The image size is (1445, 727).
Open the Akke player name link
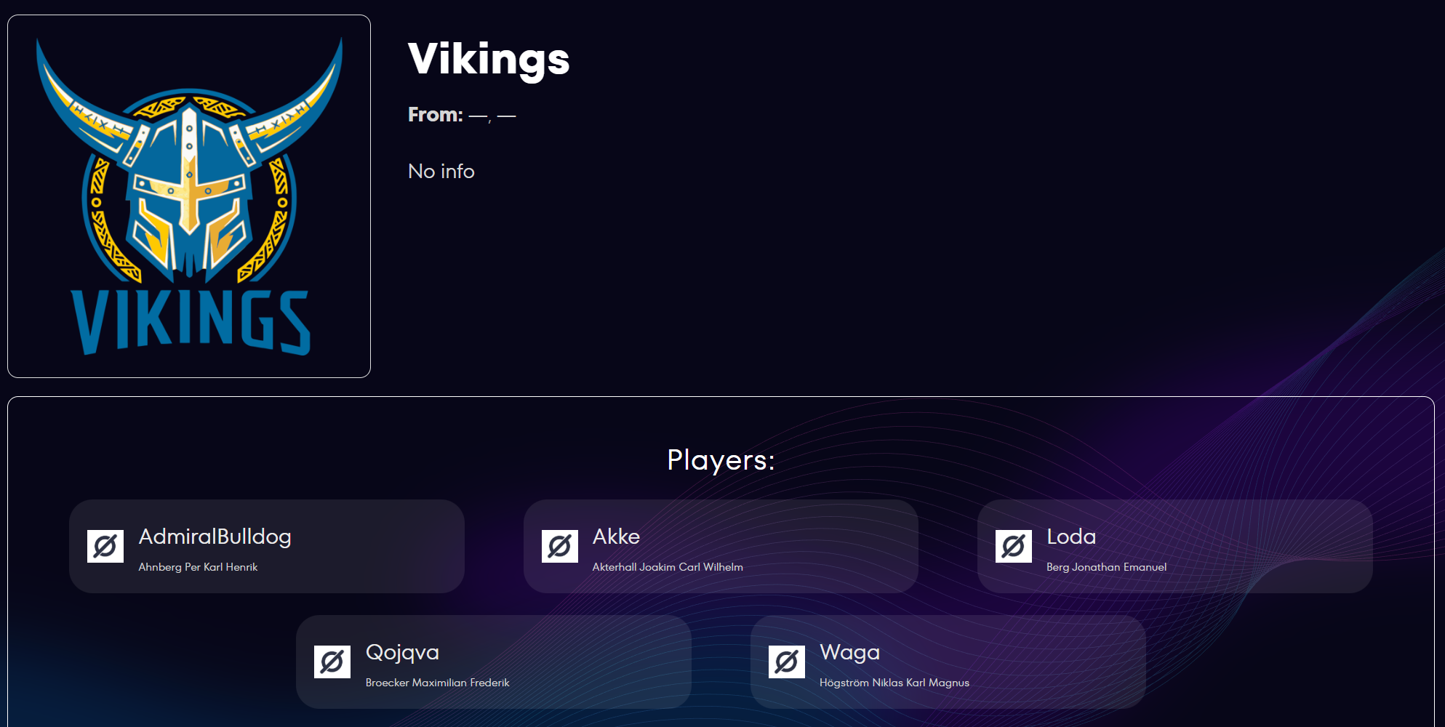click(x=616, y=537)
